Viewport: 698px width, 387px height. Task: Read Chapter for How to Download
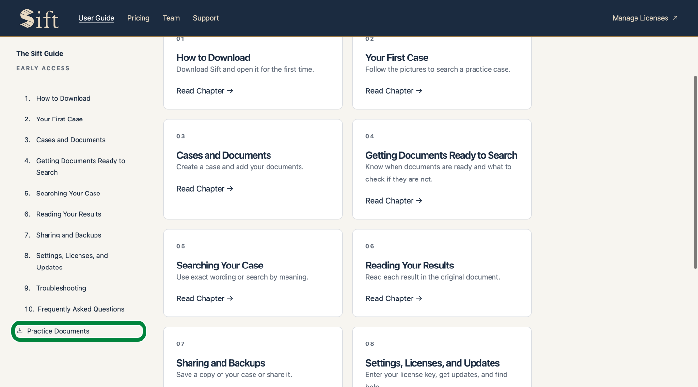[x=205, y=91]
